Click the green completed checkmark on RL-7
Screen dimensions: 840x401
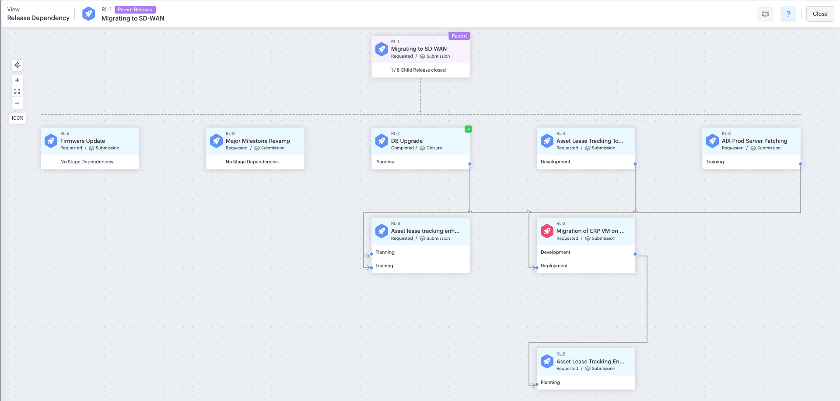tap(468, 129)
